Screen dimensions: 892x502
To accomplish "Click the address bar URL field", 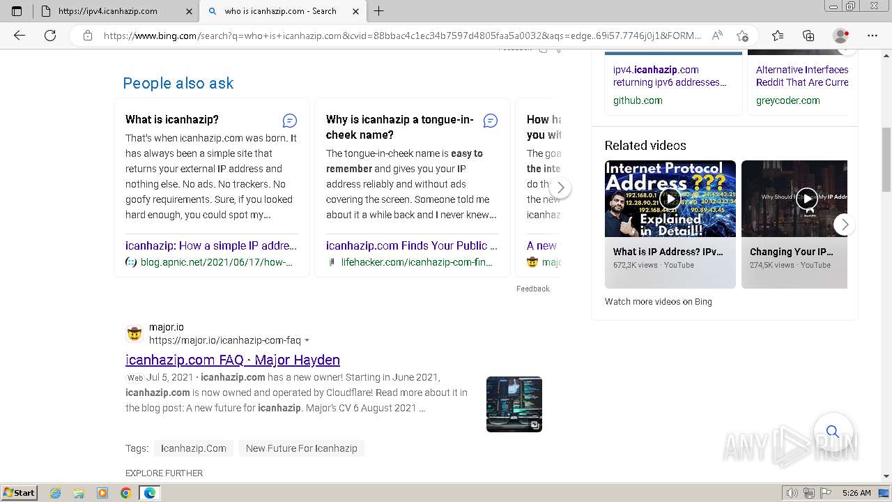I will (x=402, y=36).
